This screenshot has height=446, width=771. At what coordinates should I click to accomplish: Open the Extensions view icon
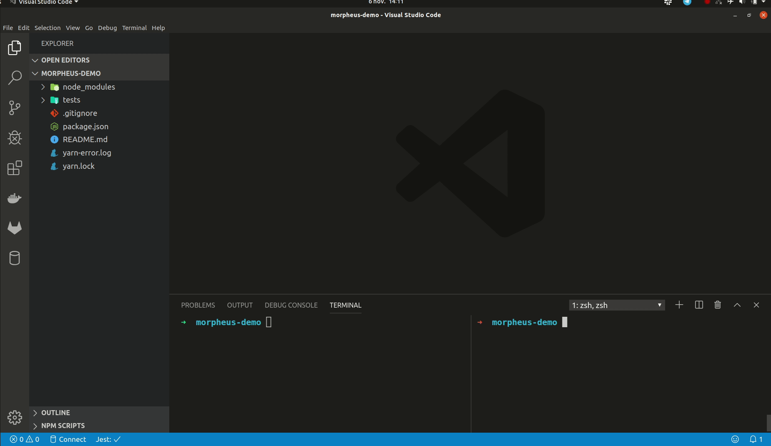[15, 168]
